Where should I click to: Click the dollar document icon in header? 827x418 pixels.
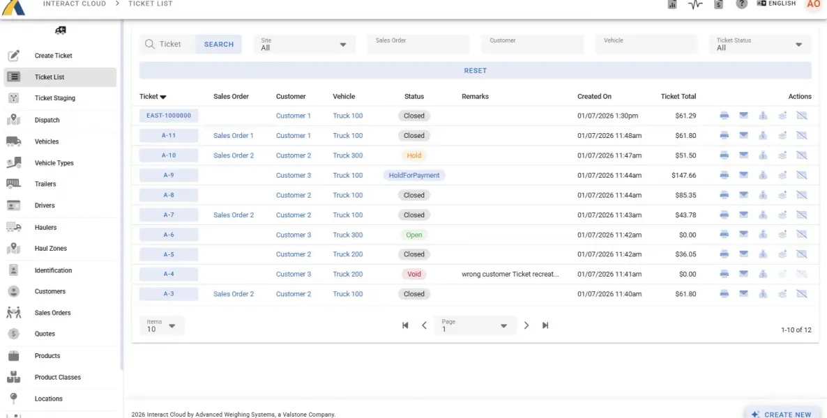point(718,4)
